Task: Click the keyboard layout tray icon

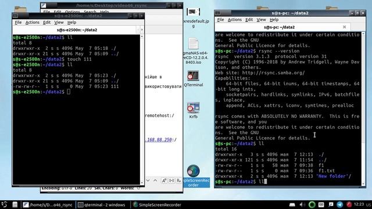Action: click(321, 204)
